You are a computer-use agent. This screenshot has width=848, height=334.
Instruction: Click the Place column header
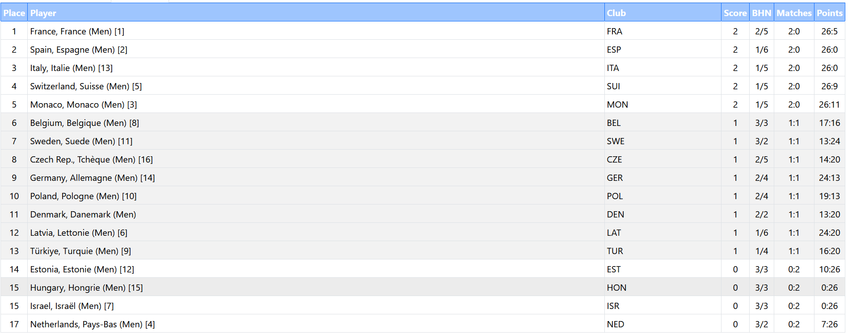[x=14, y=13]
